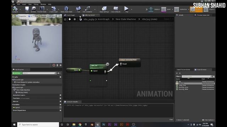This screenshot has width=227, height=127.
Task: Toggle the My Blueprint view options eye
Action: pyautogui.click(x=59, y=73)
